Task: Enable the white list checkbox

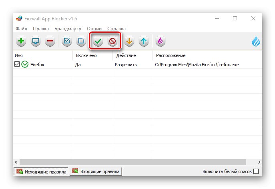Action: (x=256, y=171)
